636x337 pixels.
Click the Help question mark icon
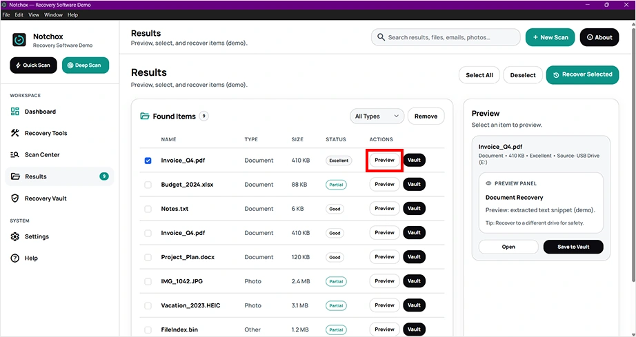tap(15, 258)
